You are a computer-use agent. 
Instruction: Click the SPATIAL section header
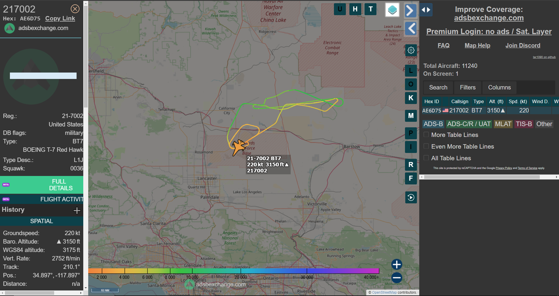click(x=42, y=221)
